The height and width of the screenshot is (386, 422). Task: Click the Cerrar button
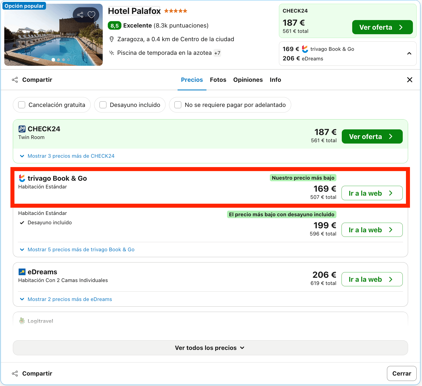402,373
